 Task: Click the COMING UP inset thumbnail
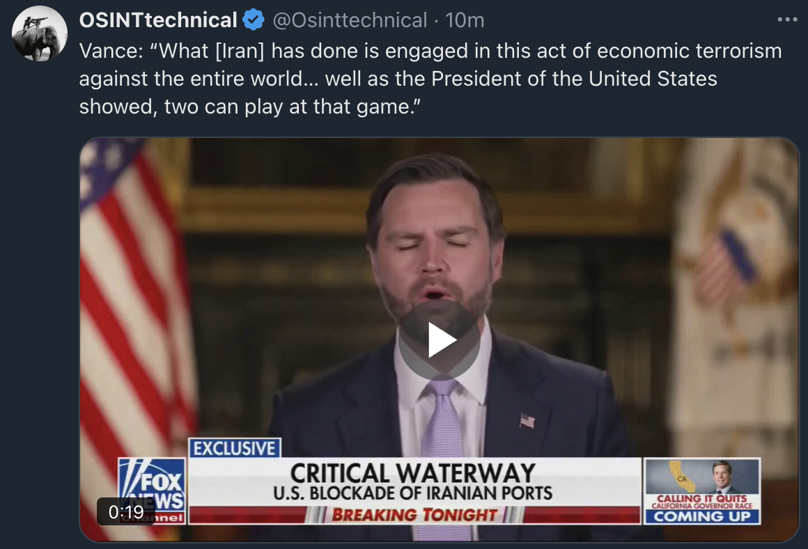702,490
